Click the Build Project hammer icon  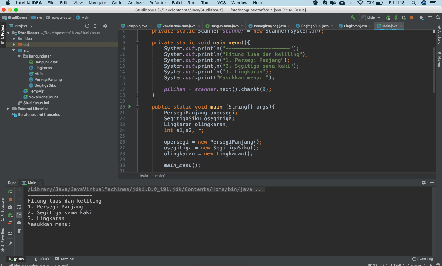pyautogui.click(x=353, y=18)
